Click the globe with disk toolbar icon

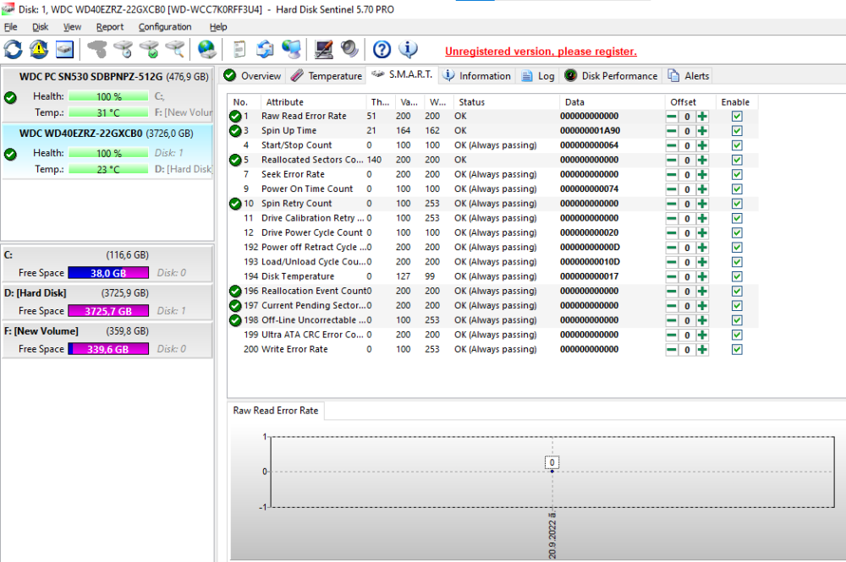(x=206, y=49)
